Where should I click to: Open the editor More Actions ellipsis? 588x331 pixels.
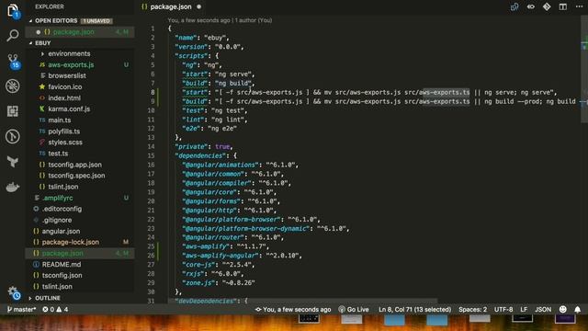click(579, 6)
